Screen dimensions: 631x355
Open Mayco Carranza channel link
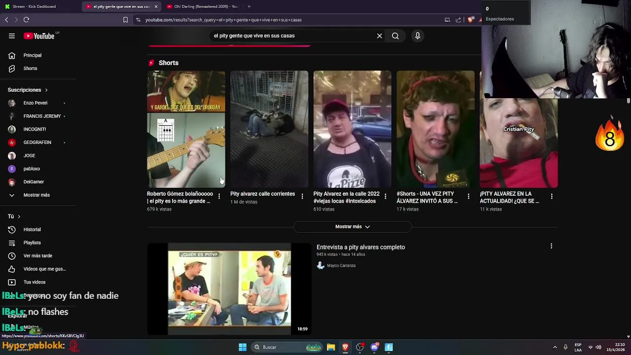coord(341,265)
